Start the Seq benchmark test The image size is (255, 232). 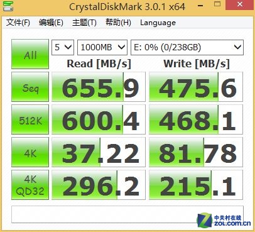[30, 87]
